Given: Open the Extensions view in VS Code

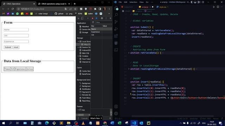Looking at the screenshot, I should coord(116,36).
